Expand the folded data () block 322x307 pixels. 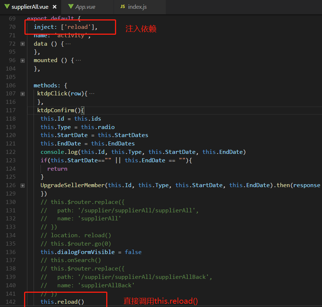pyautogui.click(x=23, y=44)
